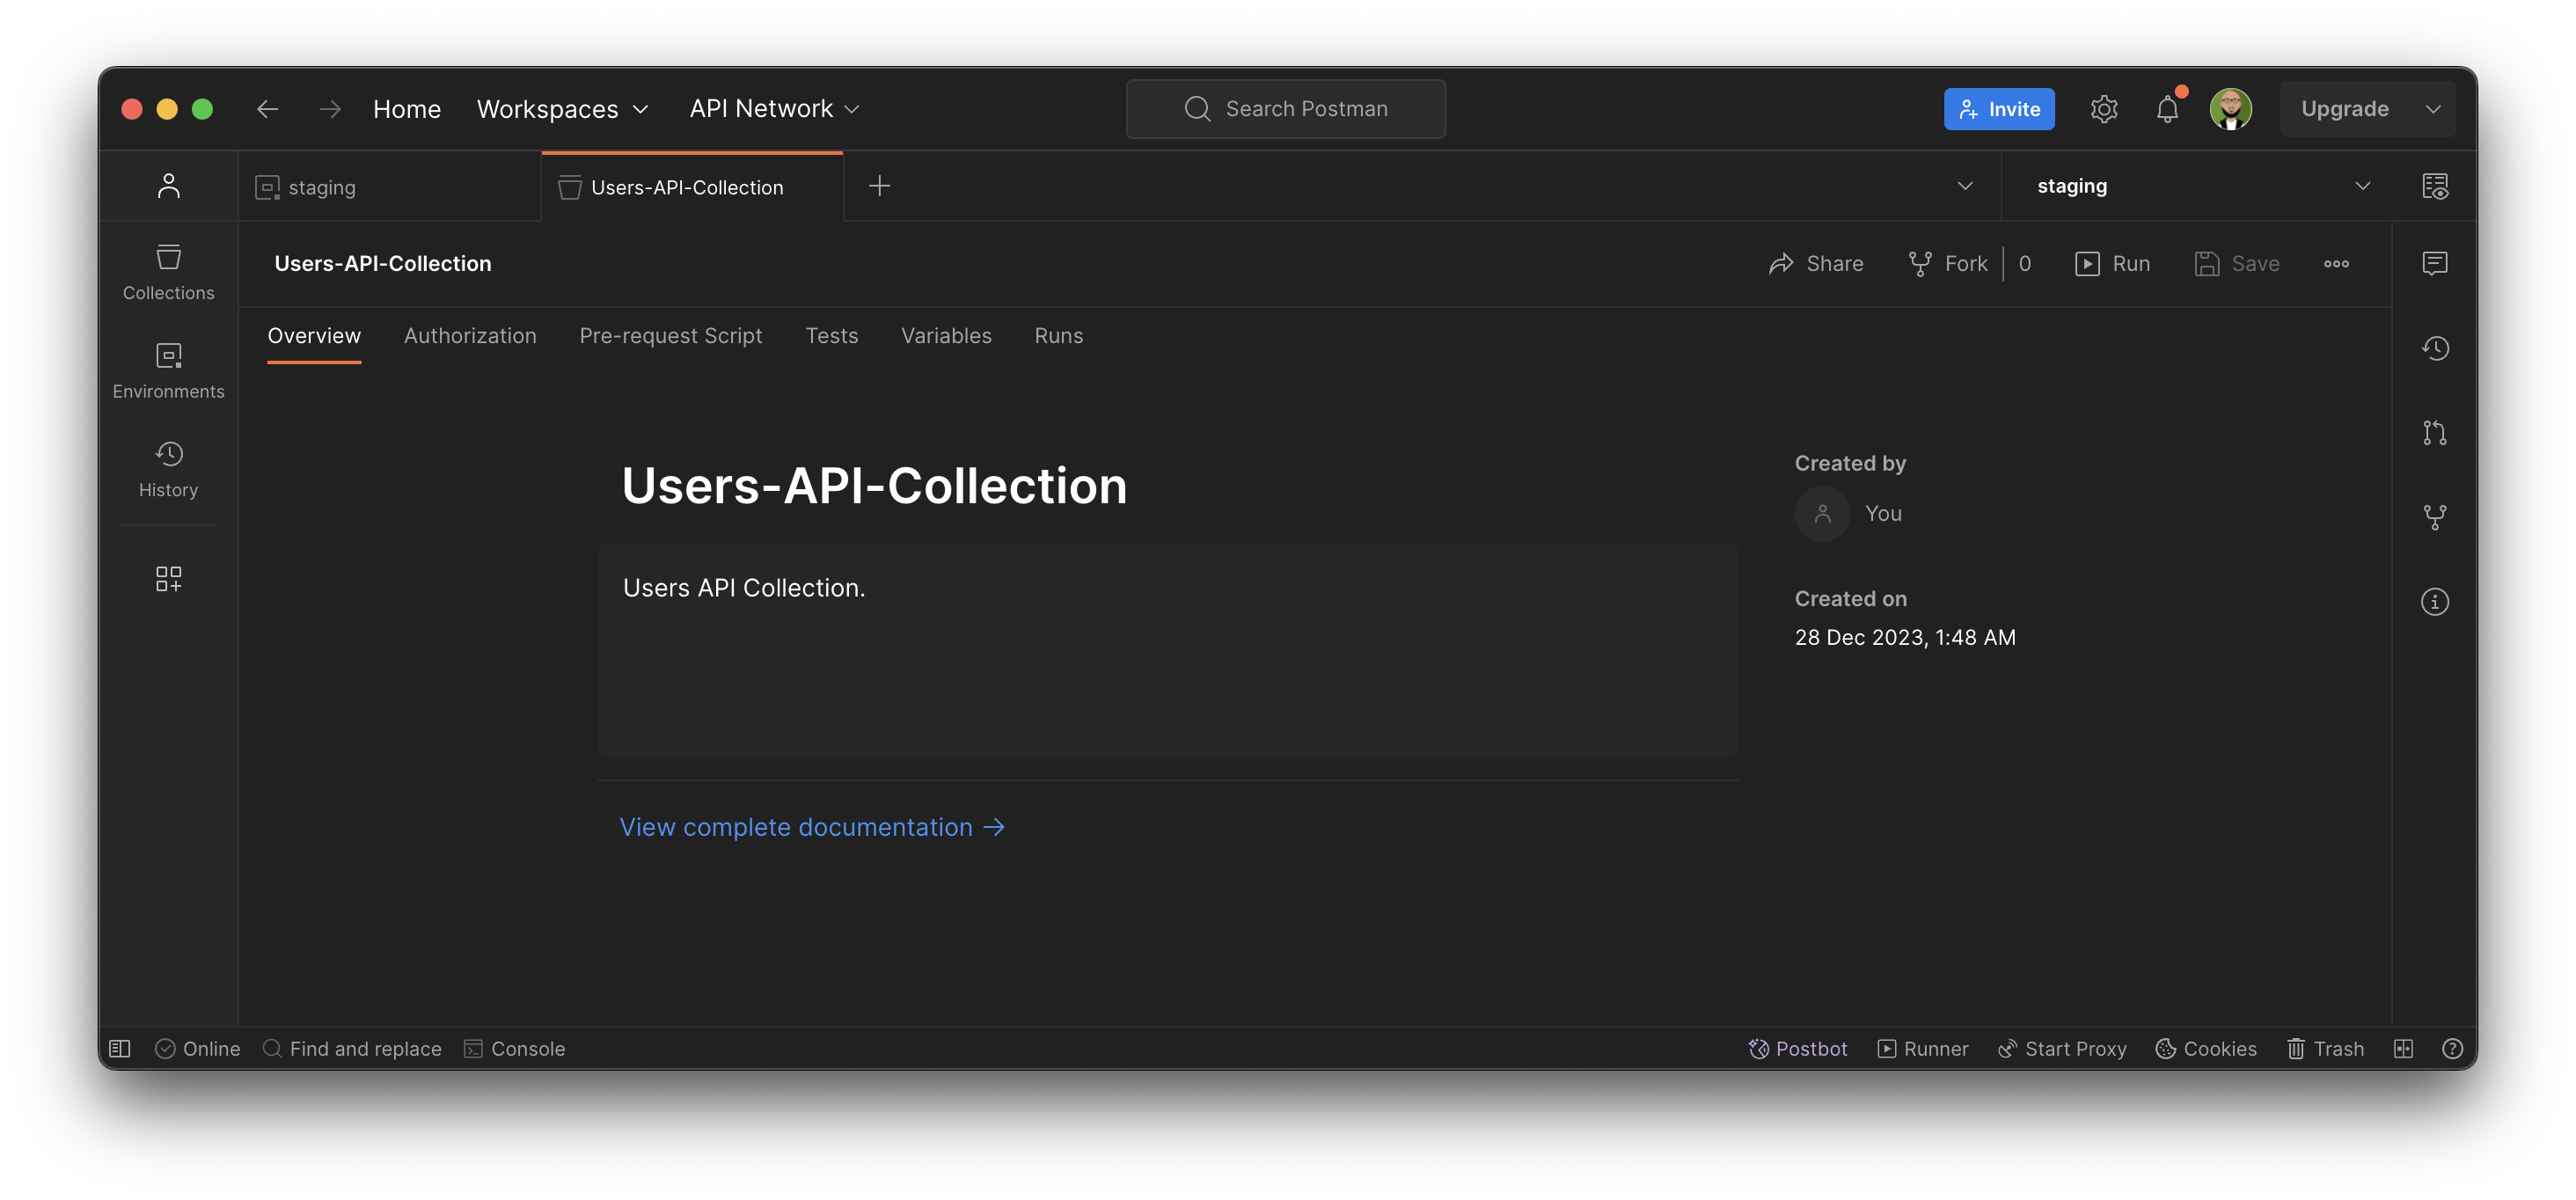This screenshot has height=1200, width=2576.
Task: Open Postbot from the status bar
Action: [1797, 1048]
